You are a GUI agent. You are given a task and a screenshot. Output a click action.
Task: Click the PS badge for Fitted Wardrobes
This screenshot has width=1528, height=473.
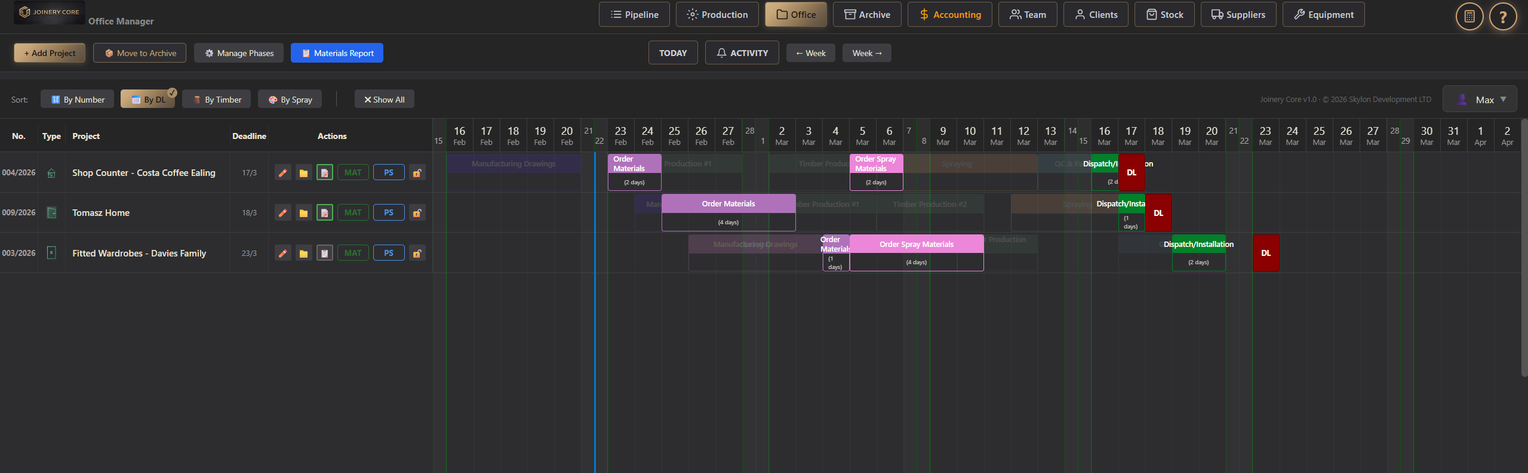(389, 253)
